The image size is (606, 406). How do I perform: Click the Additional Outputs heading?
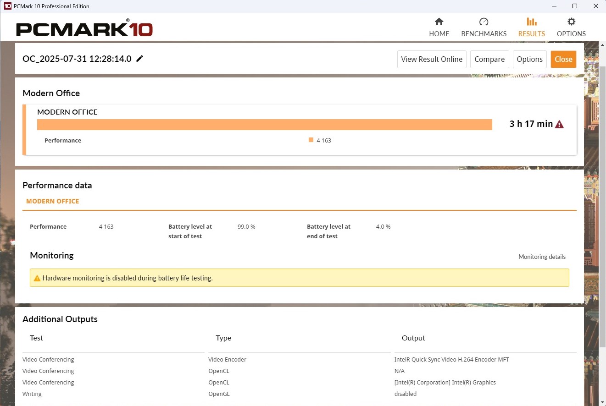tap(60, 319)
